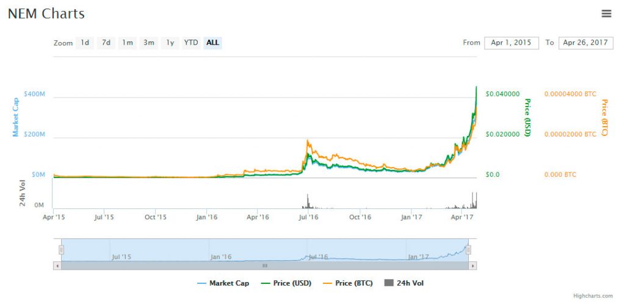Click the 0.00004000 BTC axis label
The width and height of the screenshot is (625, 304).
tap(571, 94)
